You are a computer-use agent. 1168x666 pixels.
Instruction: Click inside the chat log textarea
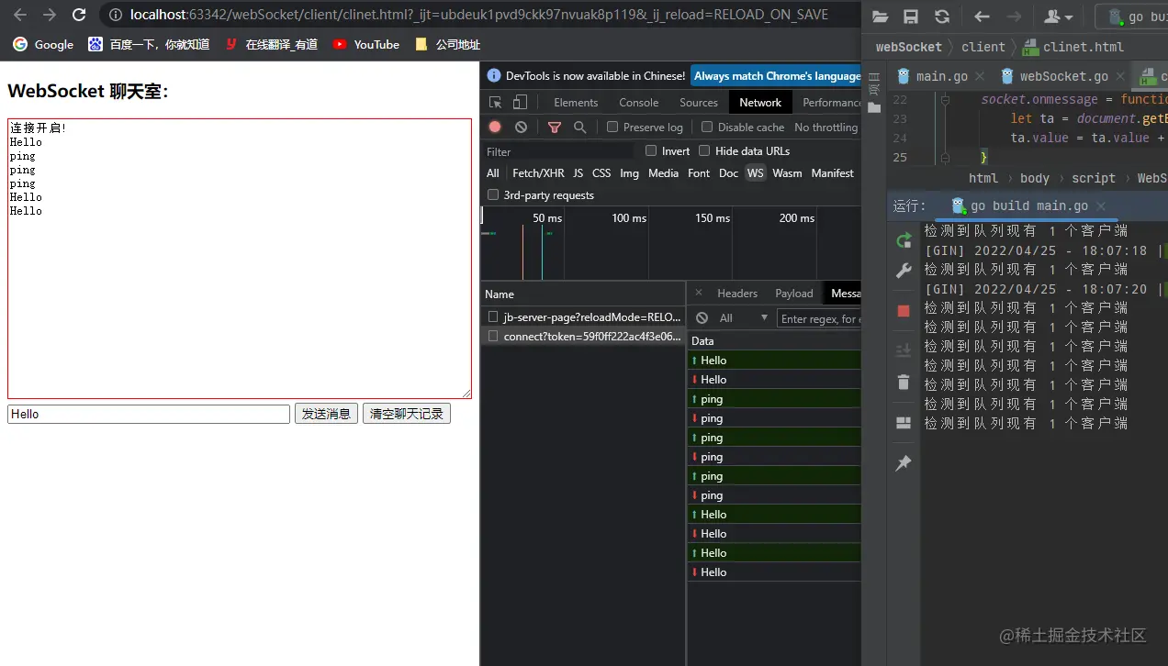240,259
